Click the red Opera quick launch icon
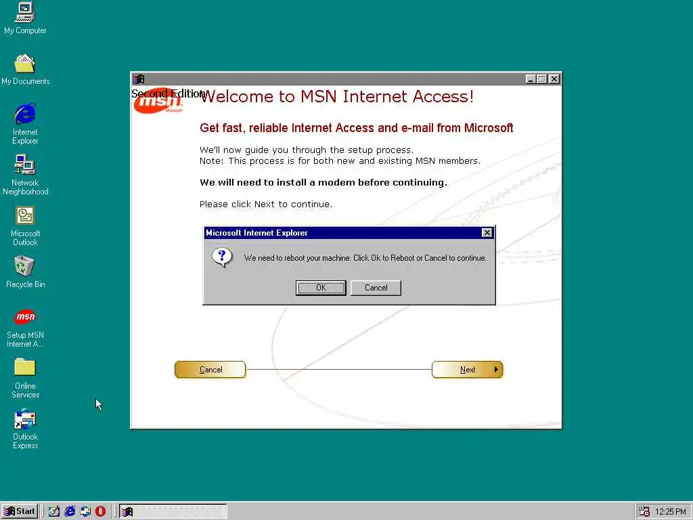 point(100,511)
